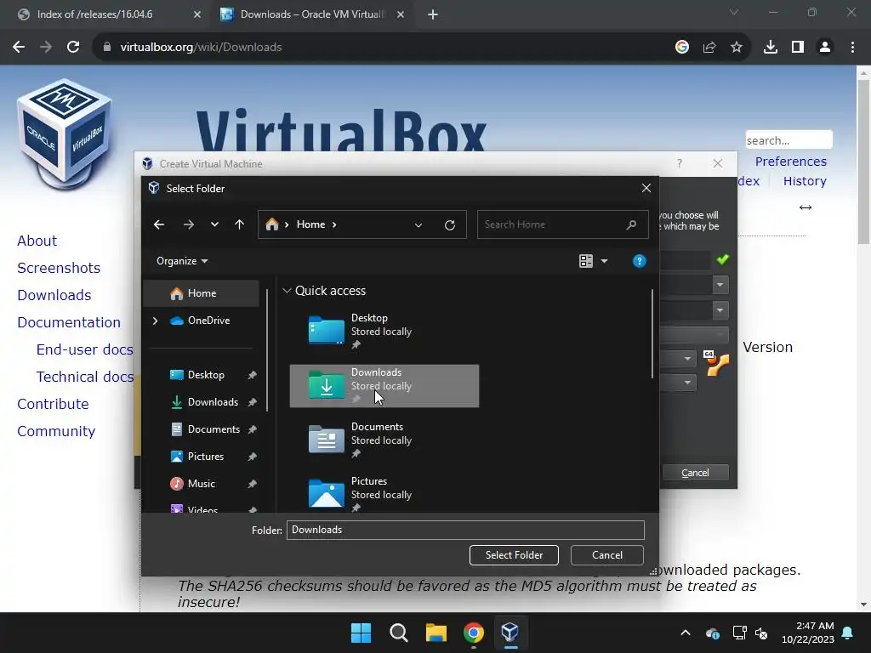Click the Search Home field

click(562, 224)
